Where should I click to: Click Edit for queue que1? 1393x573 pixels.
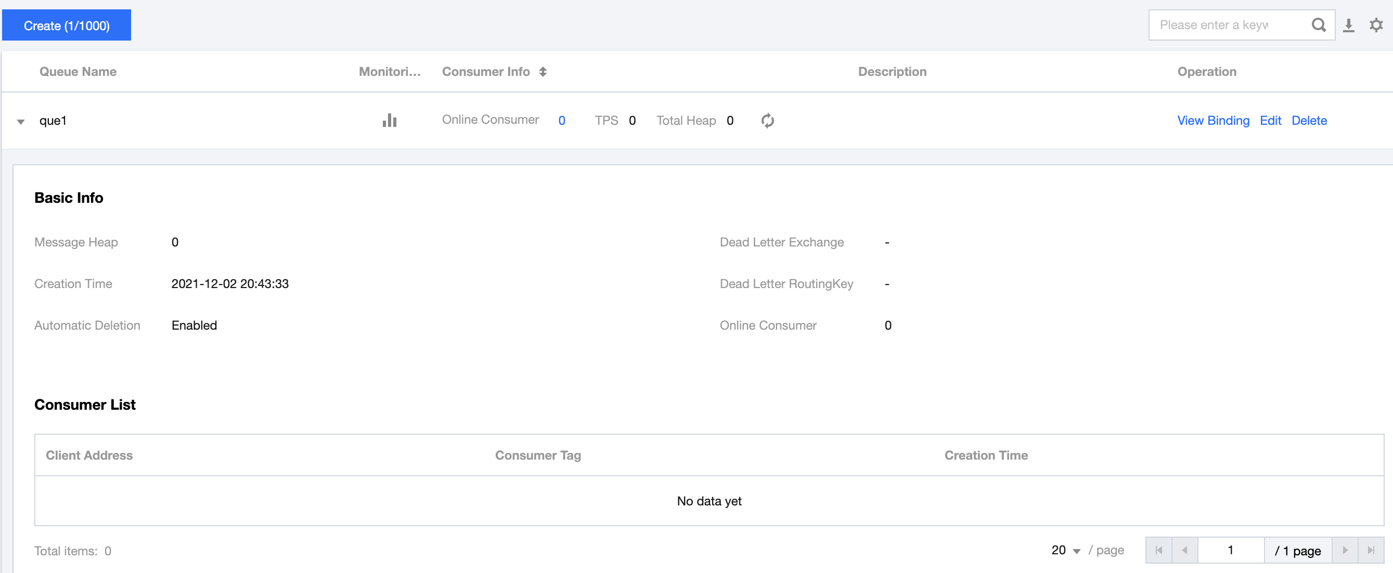(1270, 121)
